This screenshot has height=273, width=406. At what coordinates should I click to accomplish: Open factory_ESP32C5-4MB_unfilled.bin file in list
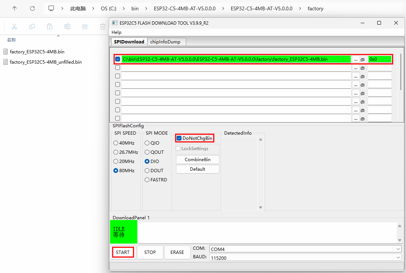(x=46, y=62)
